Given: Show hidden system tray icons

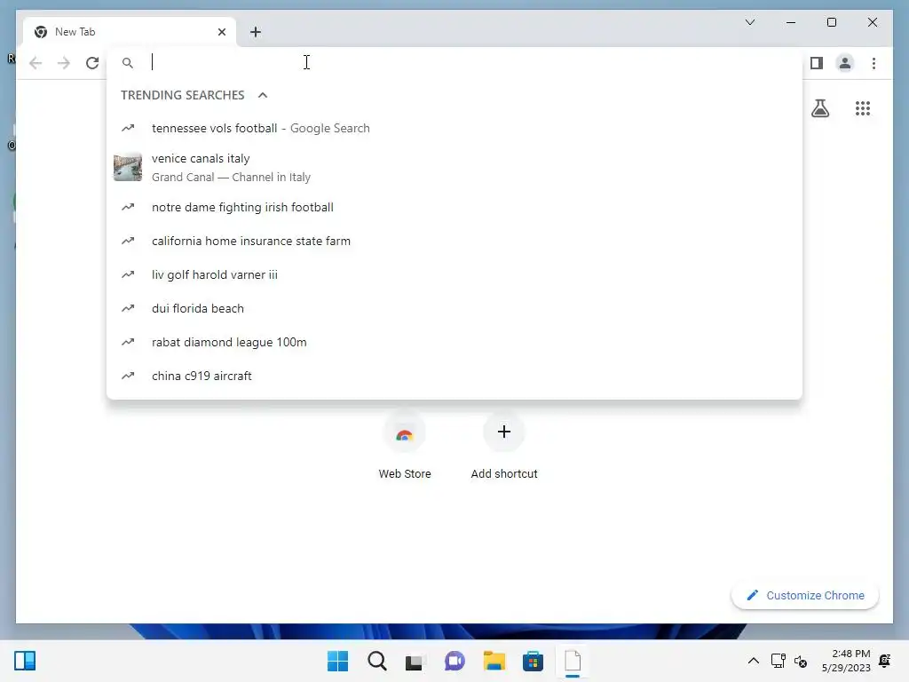Looking at the screenshot, I should (x=753, y=661).
